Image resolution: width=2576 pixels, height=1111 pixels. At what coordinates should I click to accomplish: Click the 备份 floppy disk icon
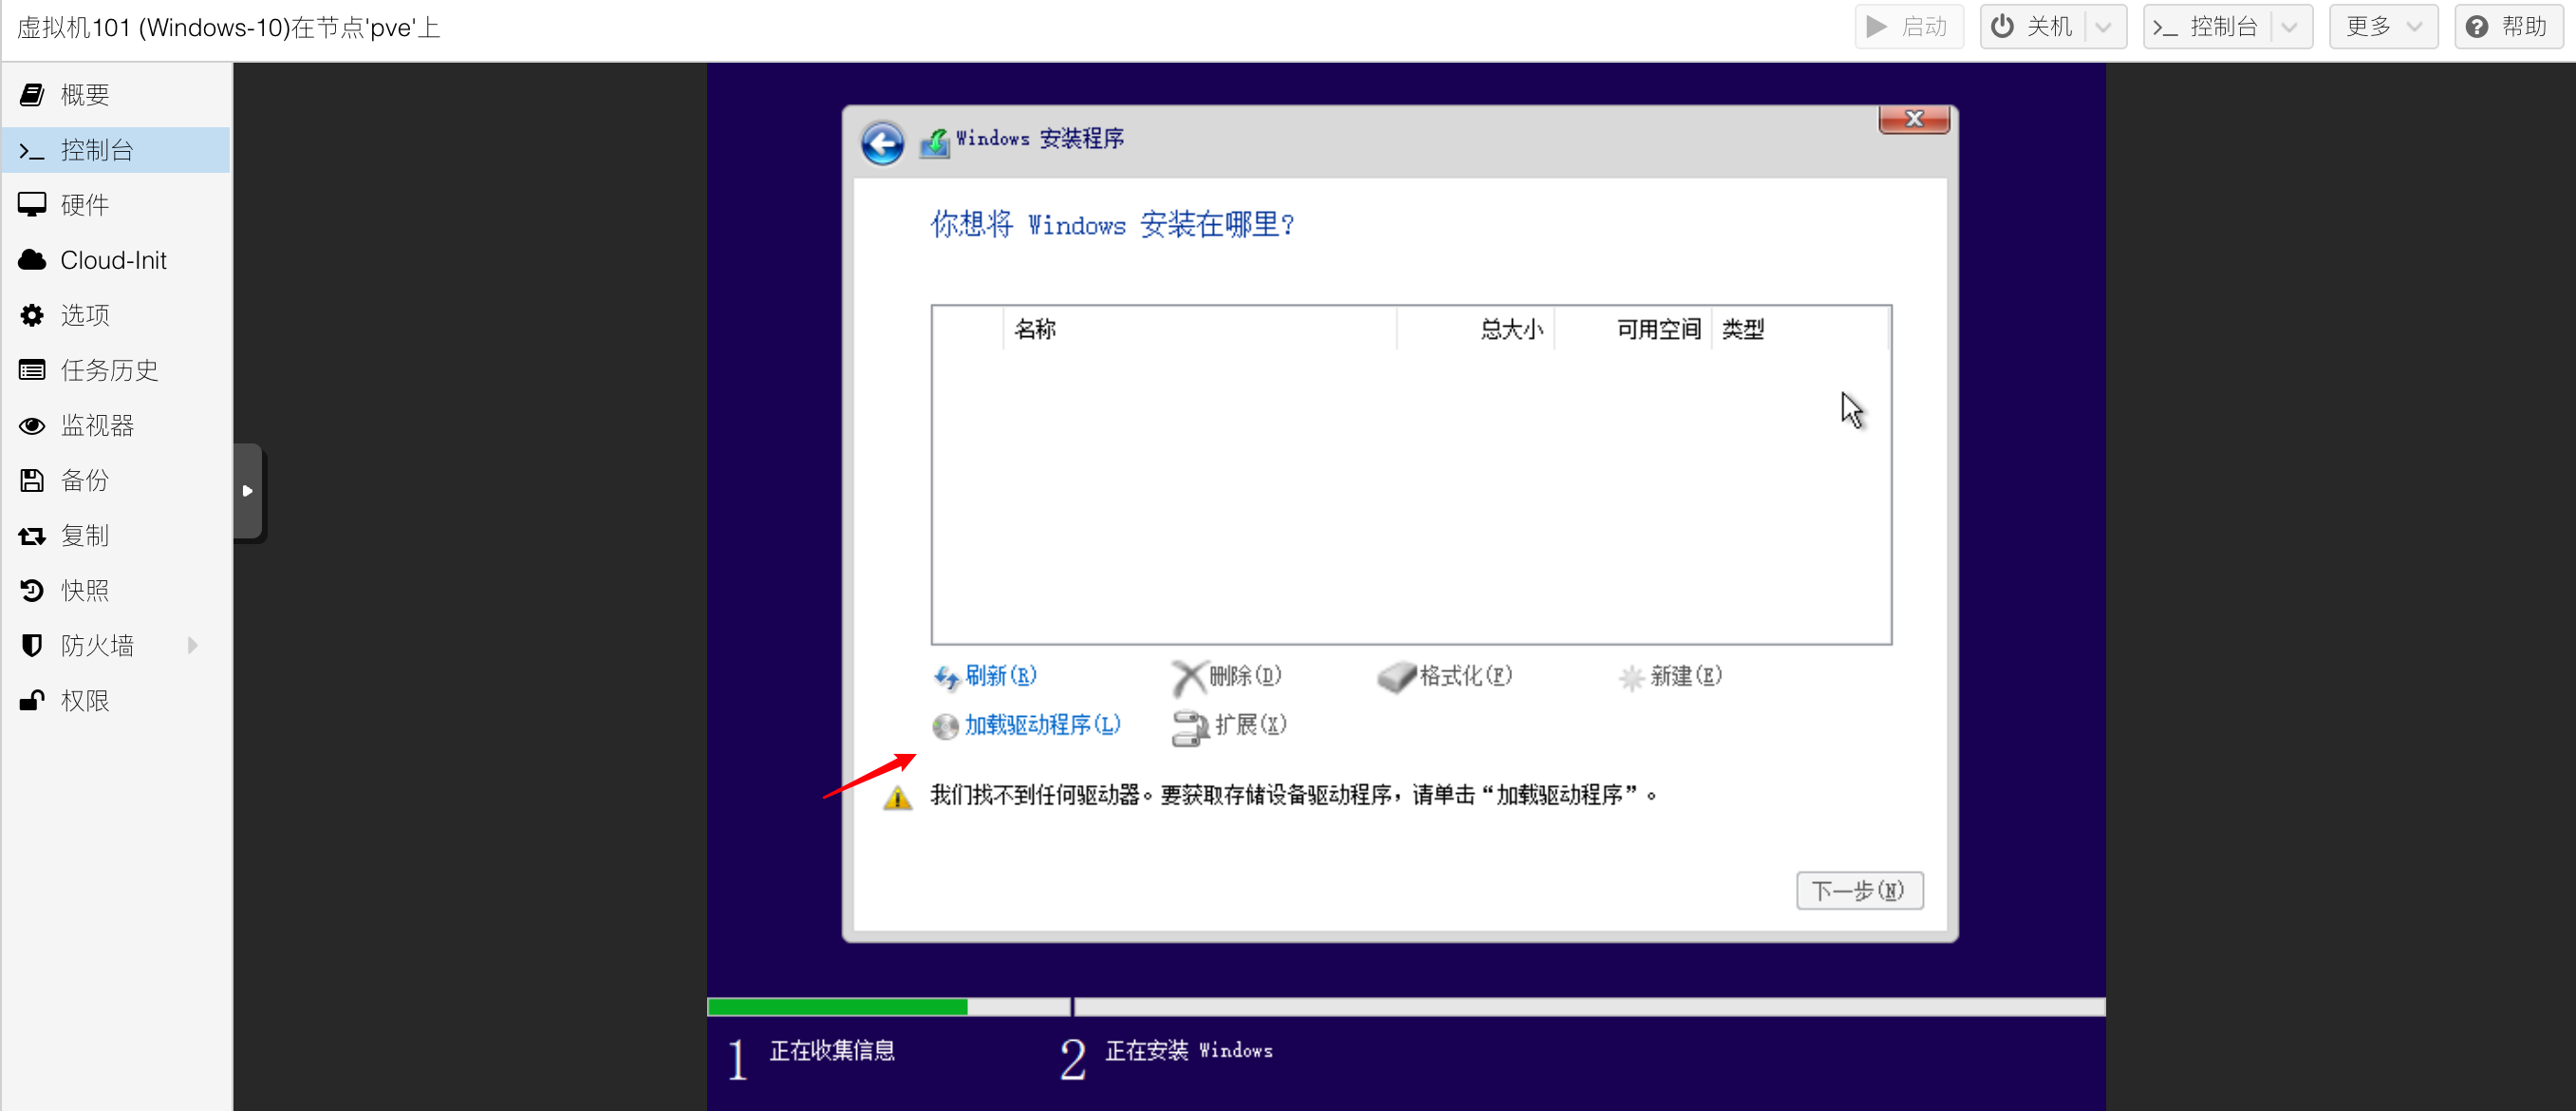[x=32, y=480]
